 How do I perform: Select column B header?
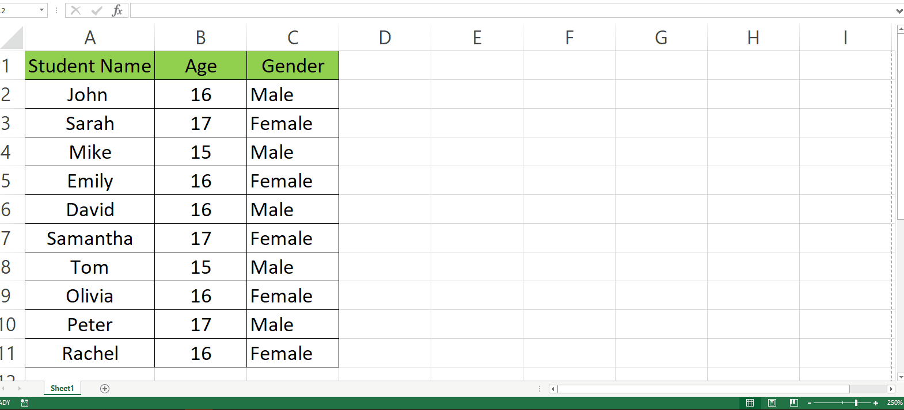pos(200,37)
